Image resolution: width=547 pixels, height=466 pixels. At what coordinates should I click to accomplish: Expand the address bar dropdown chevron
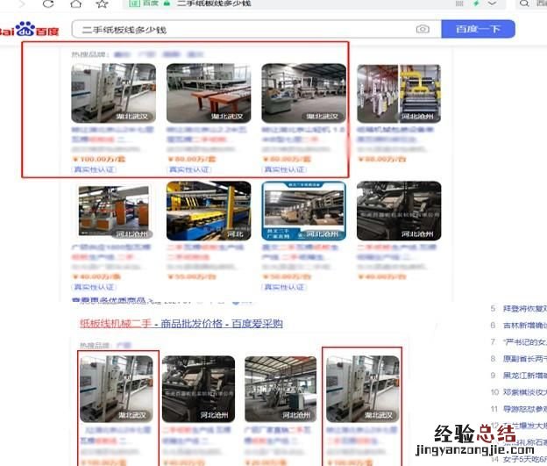(x=492, y=4)
